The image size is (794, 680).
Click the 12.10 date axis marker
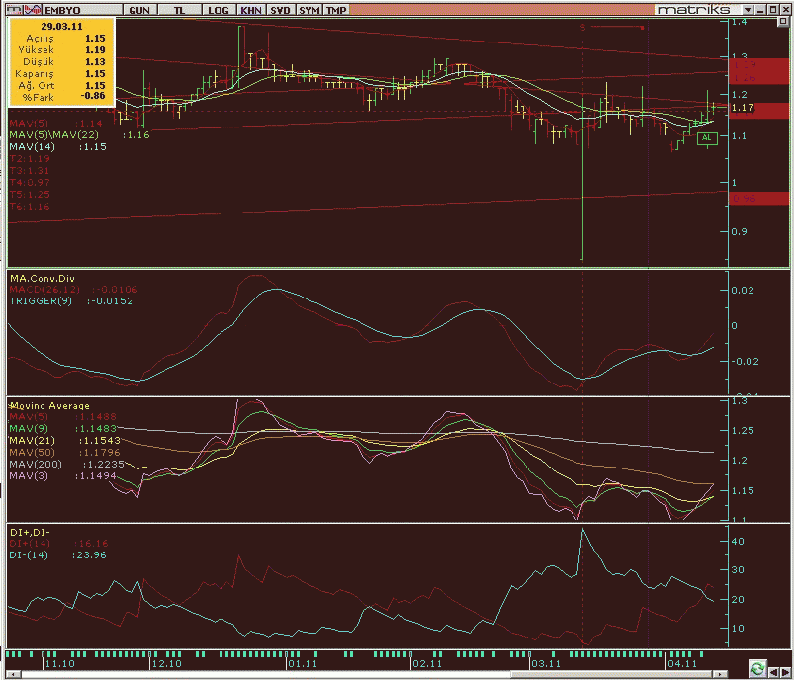coord(166,664)
